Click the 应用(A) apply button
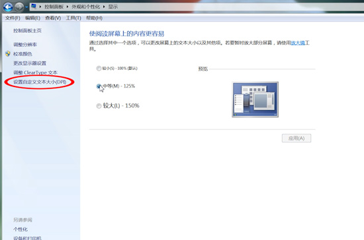Image resolution: width=364 pixels, height=240 pixels. [296, 138]
